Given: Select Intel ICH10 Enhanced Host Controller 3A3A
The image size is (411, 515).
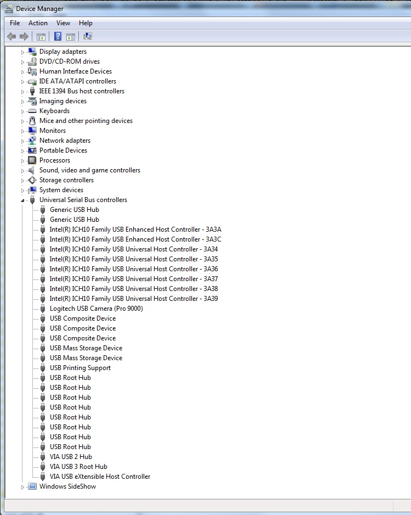Looking at the screenshot, I should [x=135, y=229].
